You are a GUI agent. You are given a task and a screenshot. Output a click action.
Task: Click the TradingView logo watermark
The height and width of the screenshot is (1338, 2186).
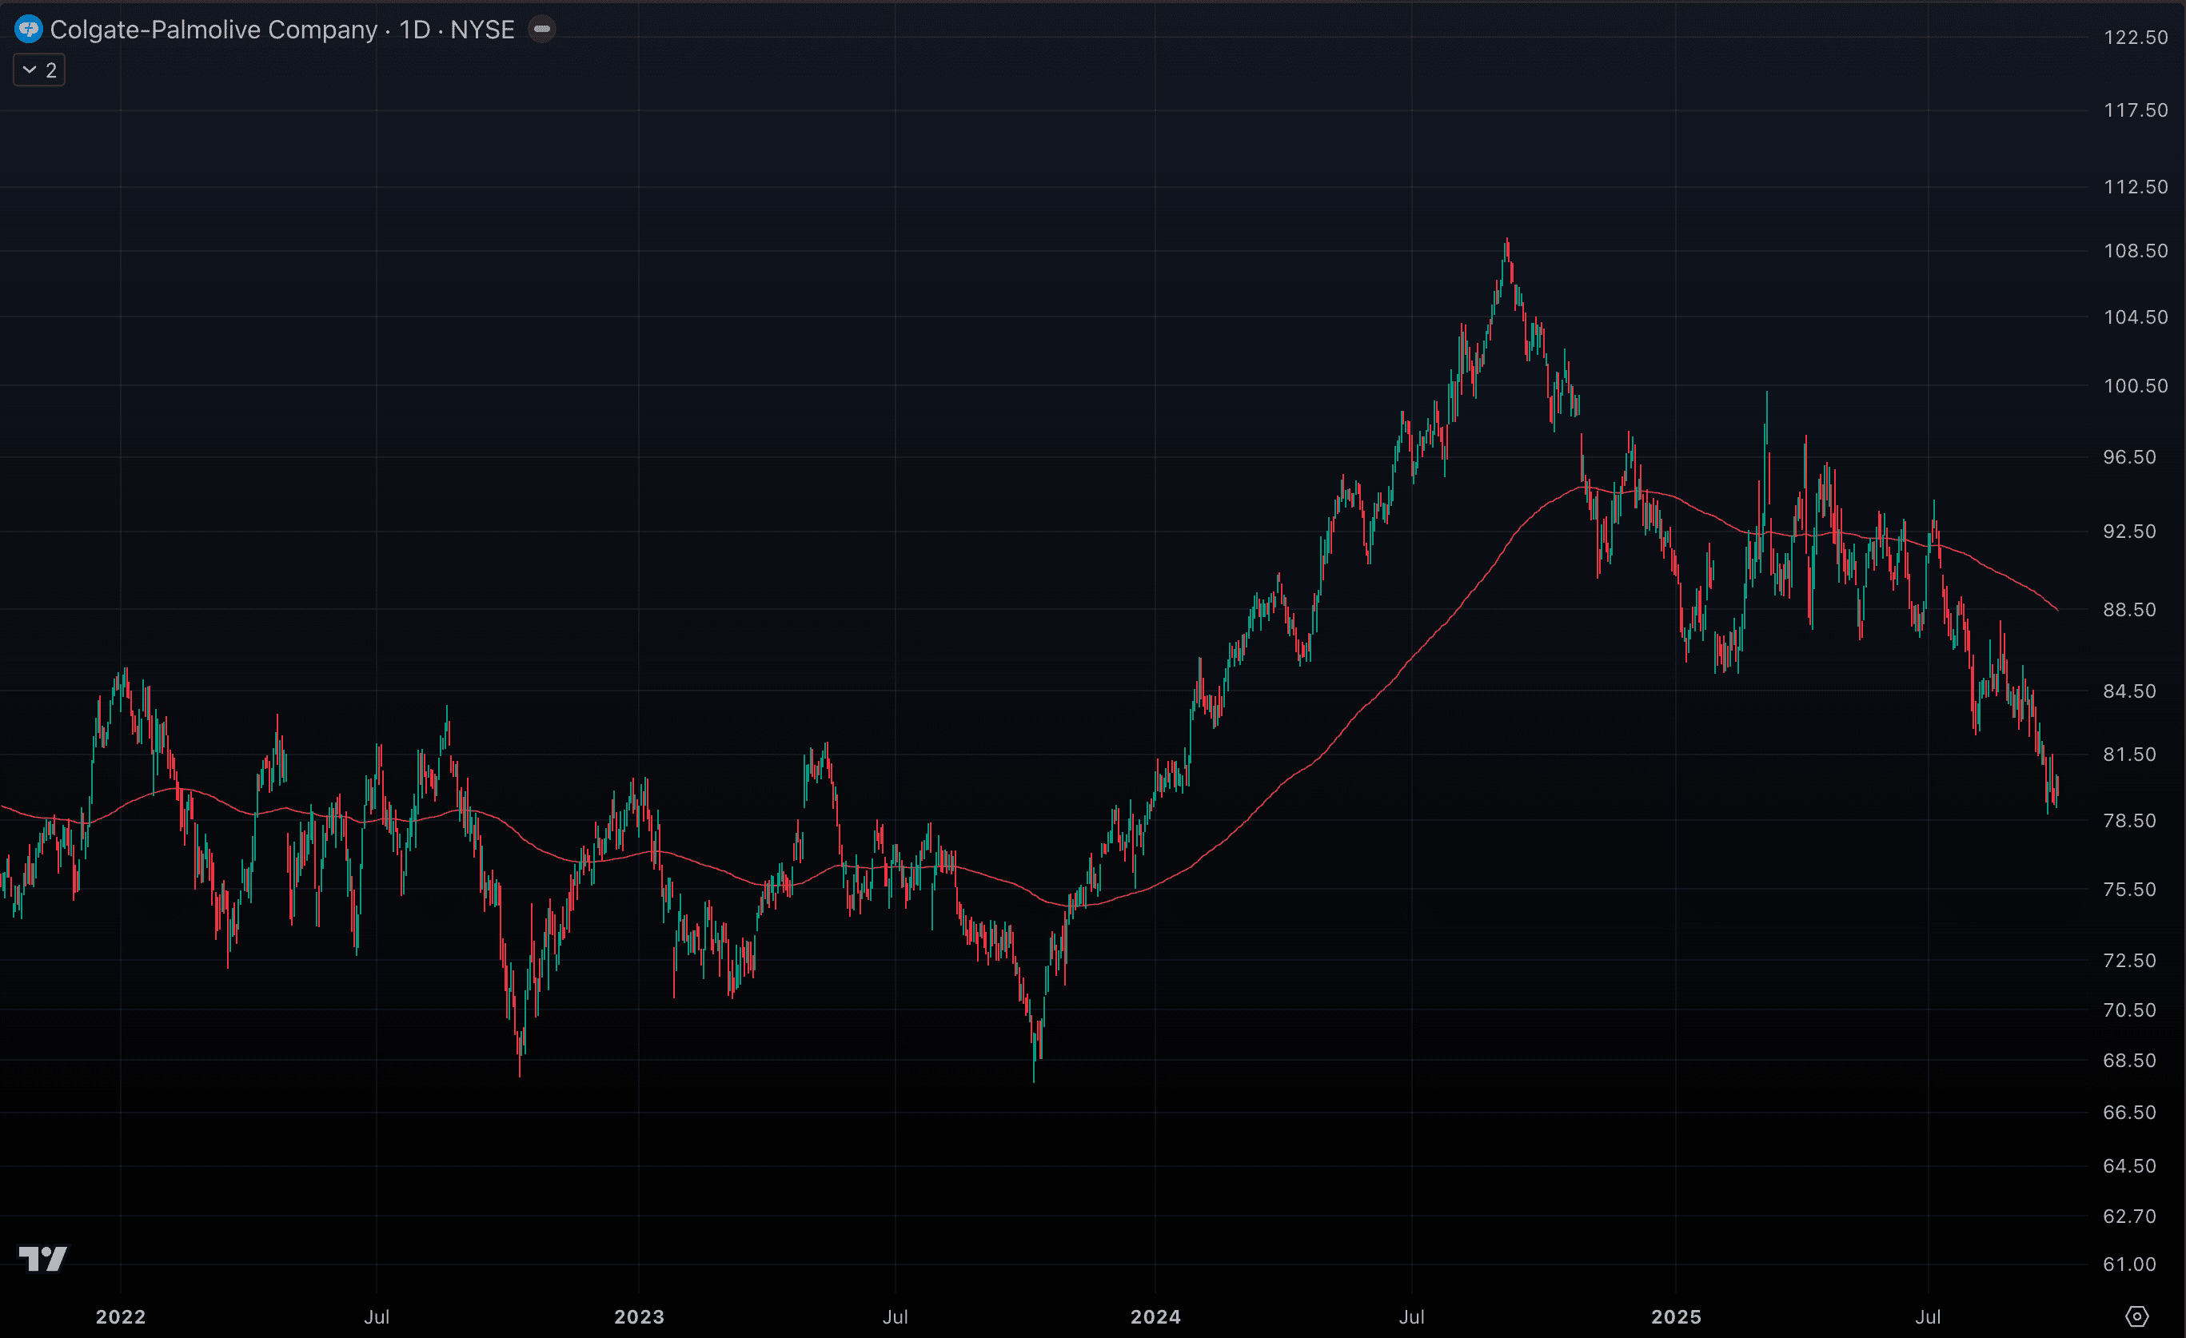click(x=42, y=1258)
